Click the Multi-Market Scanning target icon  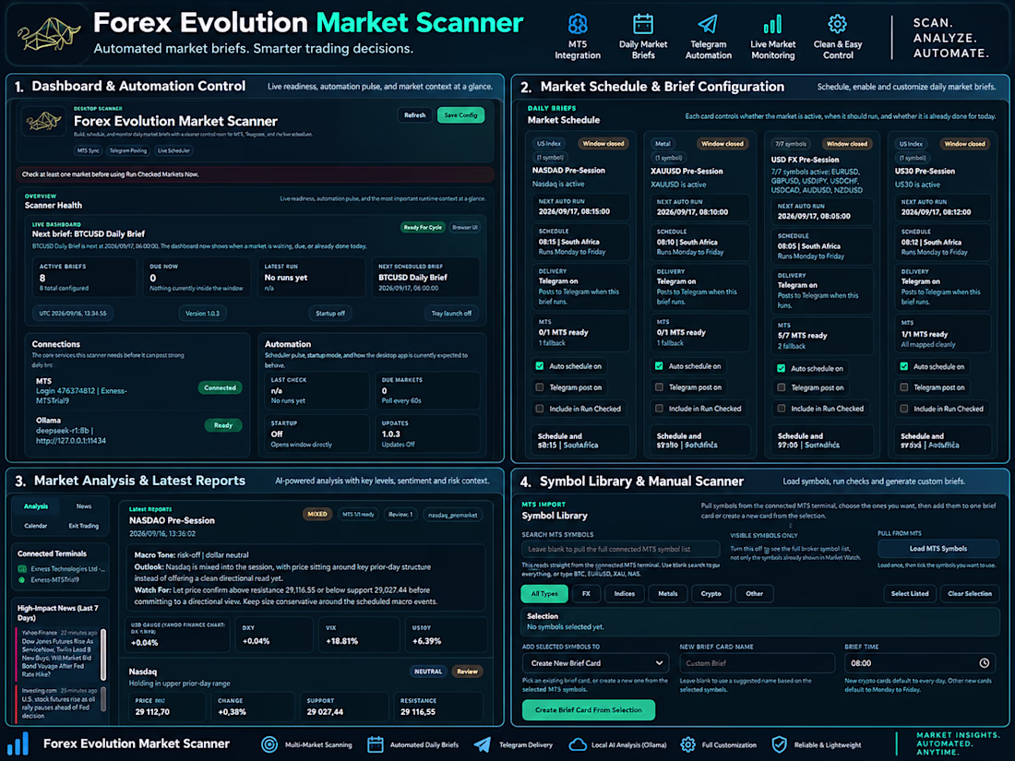click(269, 744)
